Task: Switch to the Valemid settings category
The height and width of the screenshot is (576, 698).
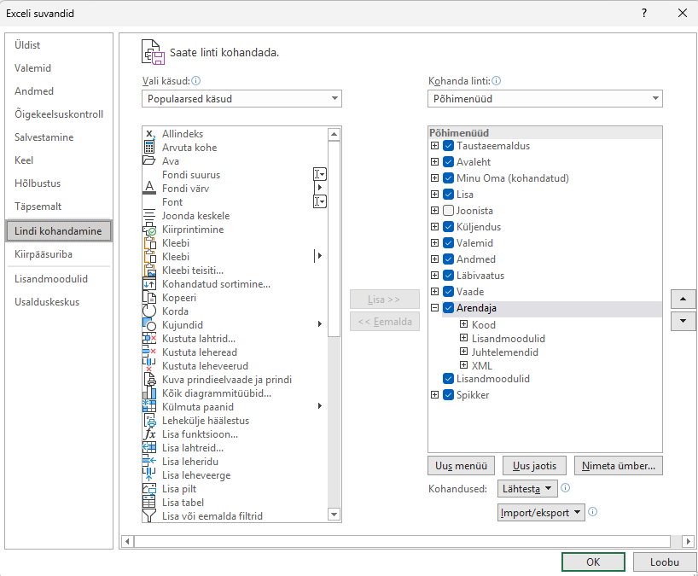Action: (x=32, y=68)
